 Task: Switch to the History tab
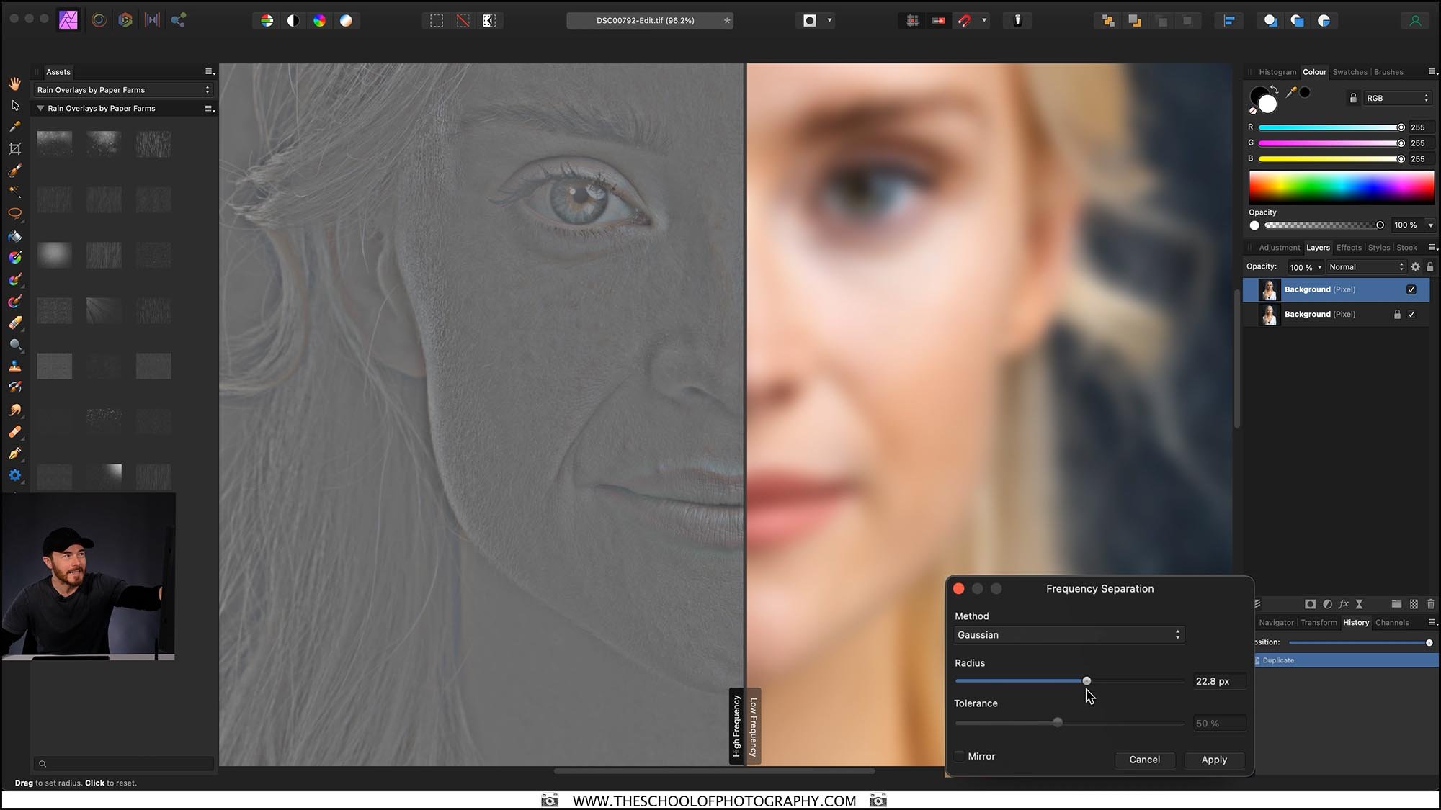click(x=1355, y=622)
